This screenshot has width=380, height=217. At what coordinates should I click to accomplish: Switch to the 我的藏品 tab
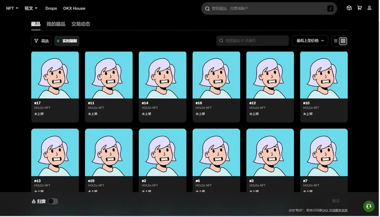[56, 24]
